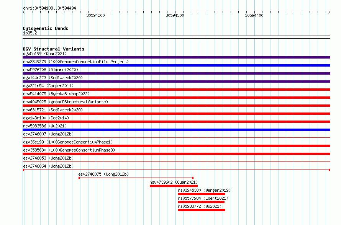Viewport: 341px width, 225px height.
Task: Open the dgv36e199 label link
Action: [x=68, y=142]
